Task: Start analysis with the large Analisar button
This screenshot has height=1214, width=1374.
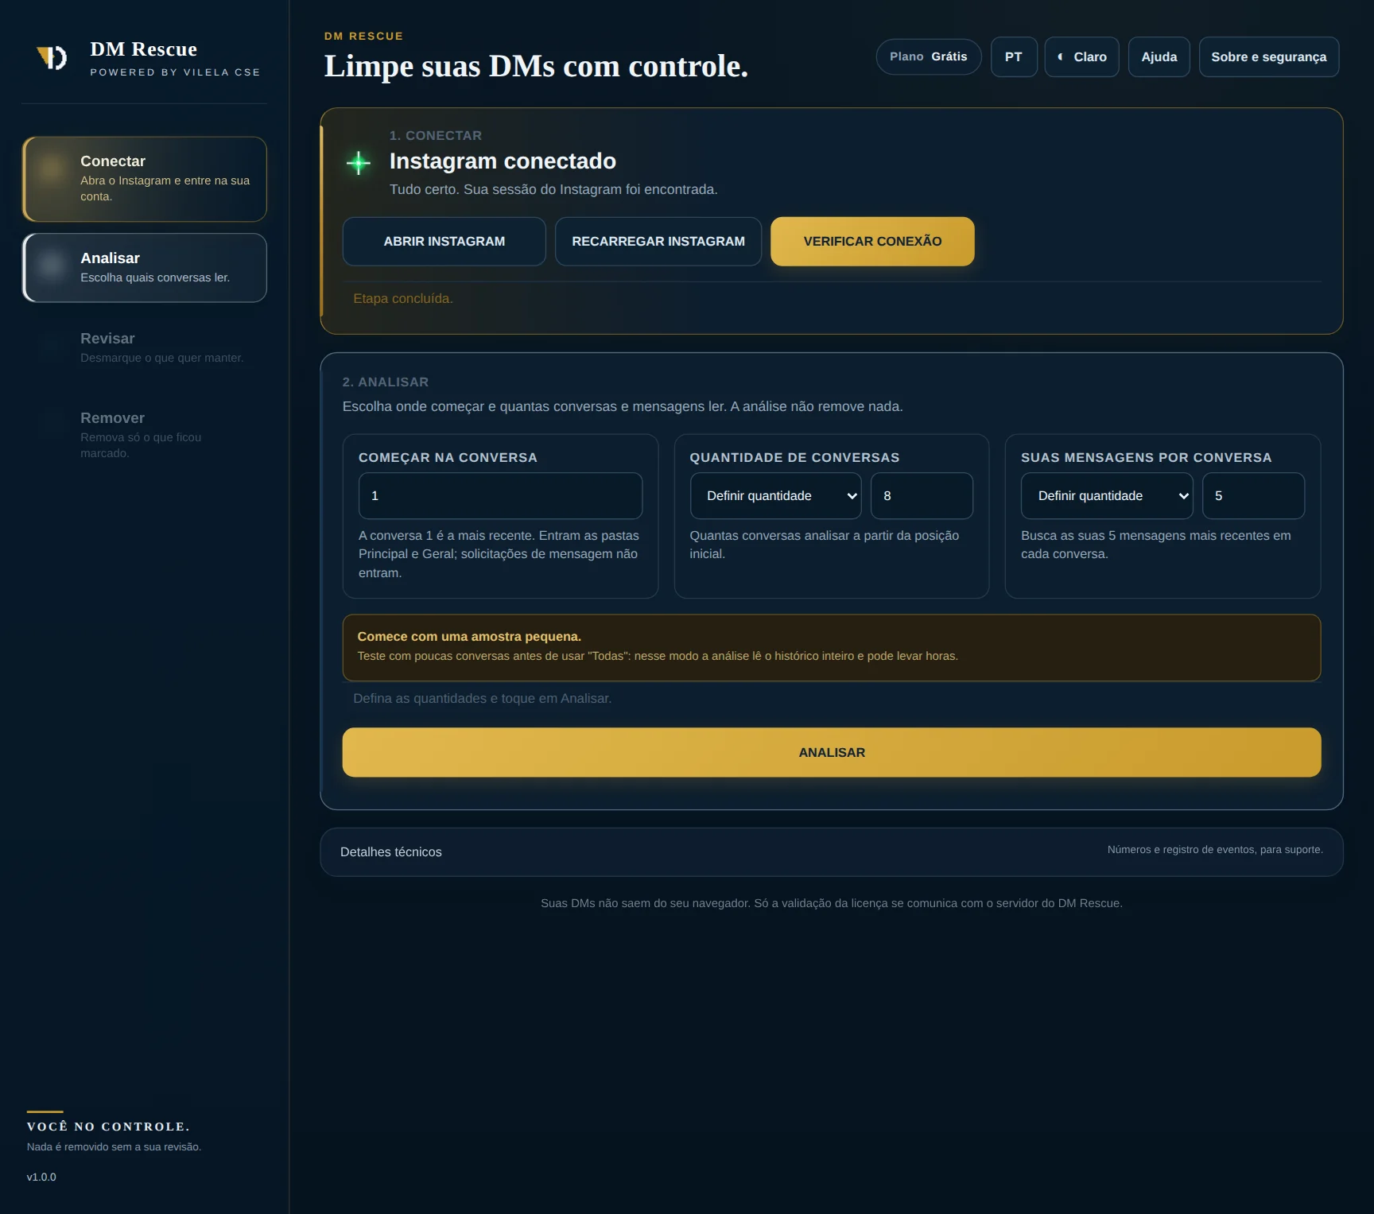Action: (832, 753)
